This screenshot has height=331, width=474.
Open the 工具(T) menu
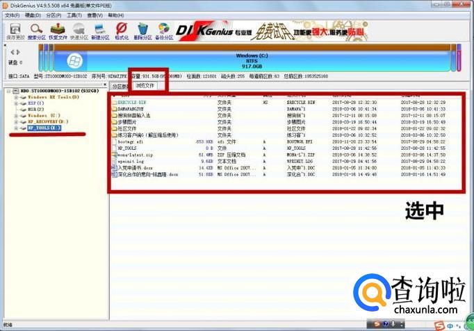pos(74,15)
